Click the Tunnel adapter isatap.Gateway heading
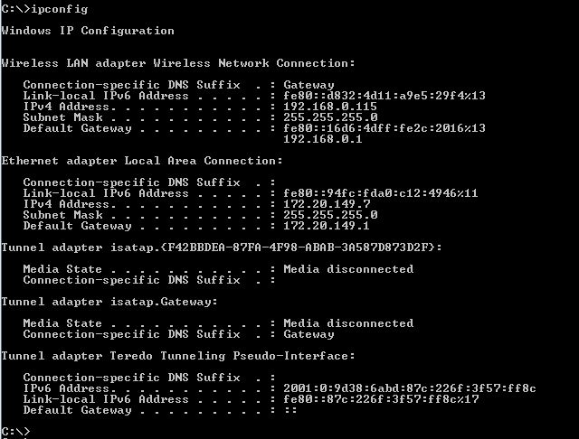 tap(109, 301)
